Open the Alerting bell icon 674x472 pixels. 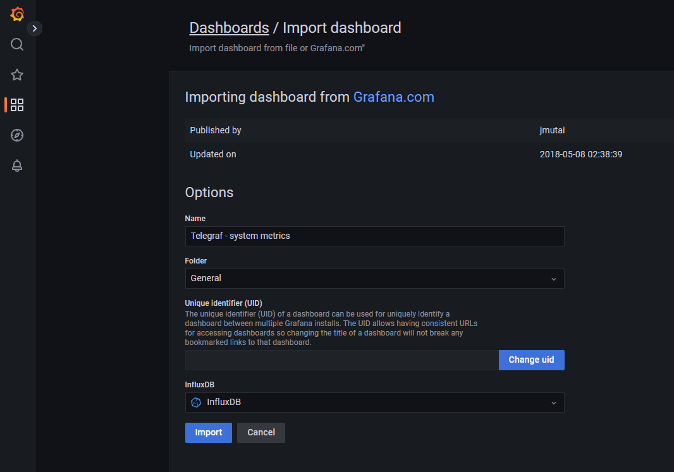(17, 166)
